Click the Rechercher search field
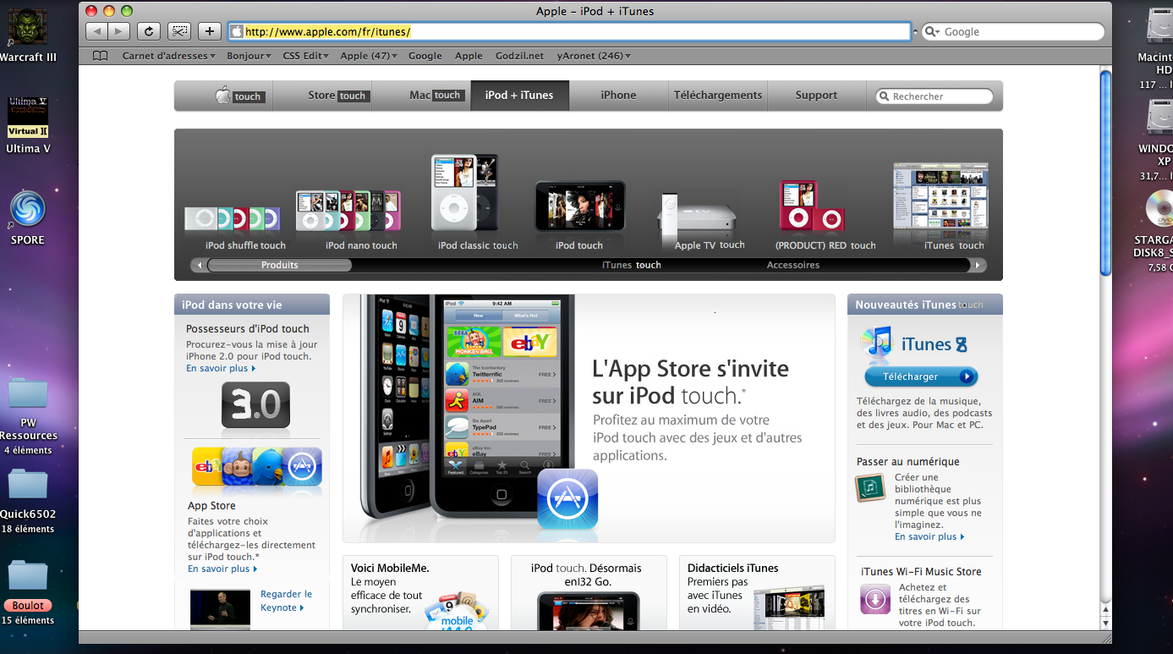 tap(935, 96)
